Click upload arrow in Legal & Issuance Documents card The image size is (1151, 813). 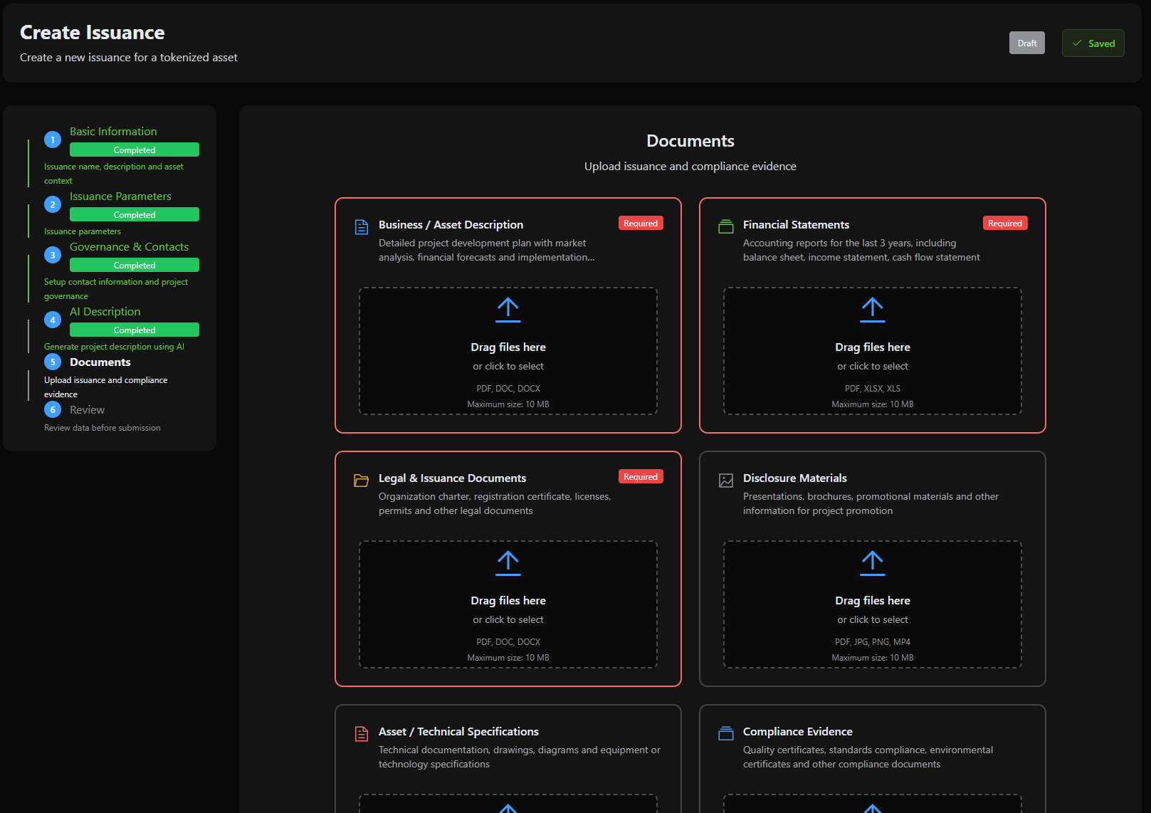click(x=508, y=563)
